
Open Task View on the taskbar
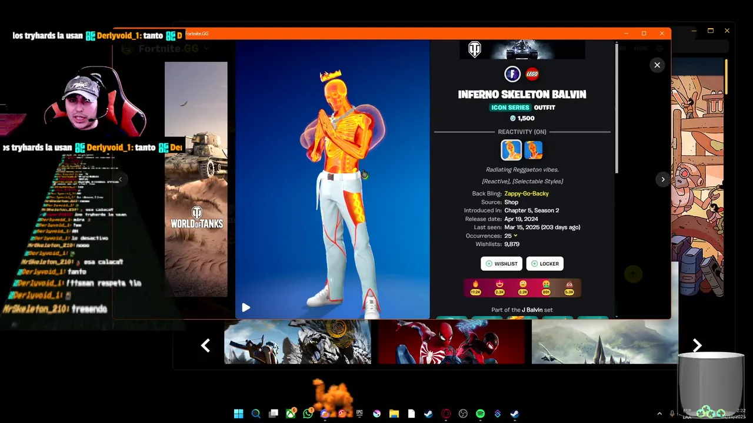[274, 414]
